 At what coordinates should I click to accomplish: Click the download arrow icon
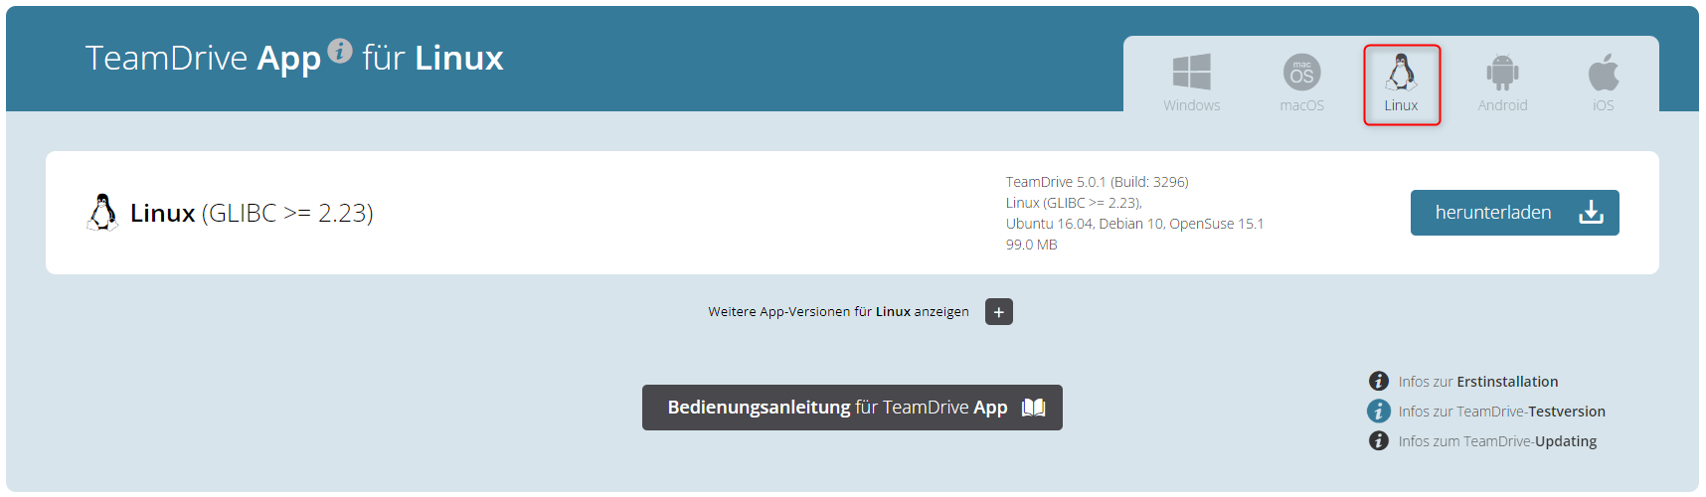pyautogui.click(x=1591, y=212)
